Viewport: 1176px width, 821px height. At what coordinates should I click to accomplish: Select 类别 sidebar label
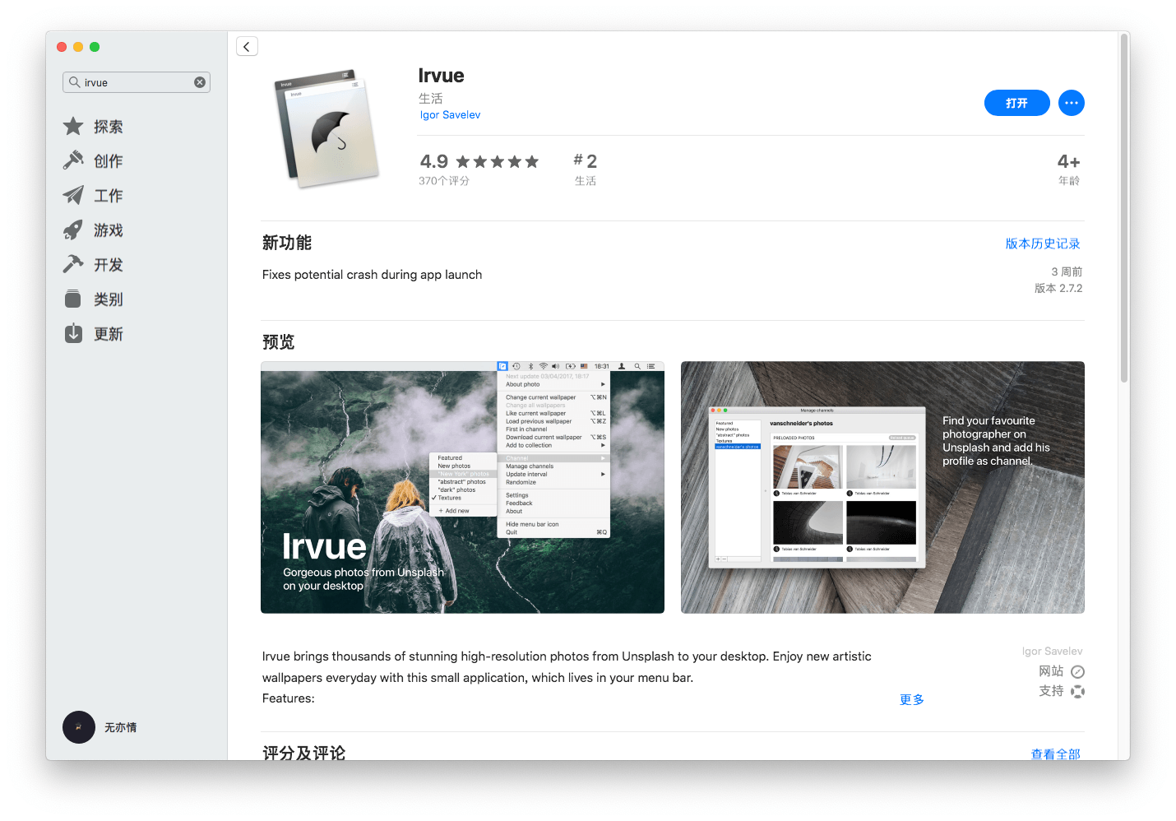pos(109,299)
